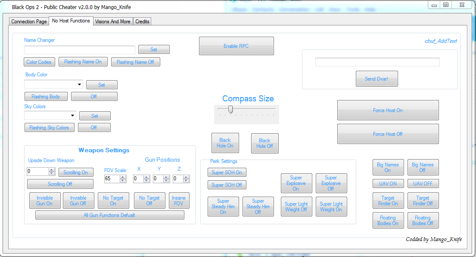
Task: Turn Floating Bodies Off
Action: [x=423, y=220]
